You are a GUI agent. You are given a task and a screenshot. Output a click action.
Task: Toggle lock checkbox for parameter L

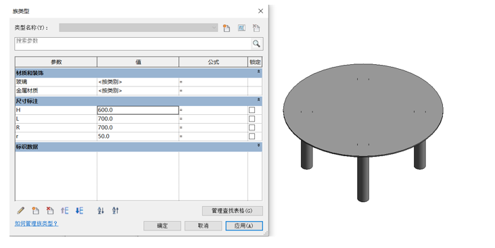coord(252,119)
